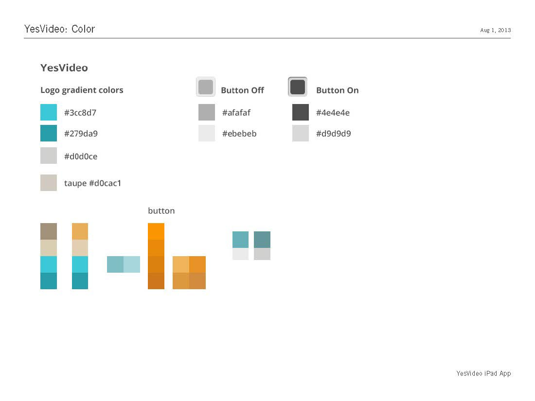Click the 'taupe #d0cac1' text
535x401 pixels.
click(x=92, y=183)
